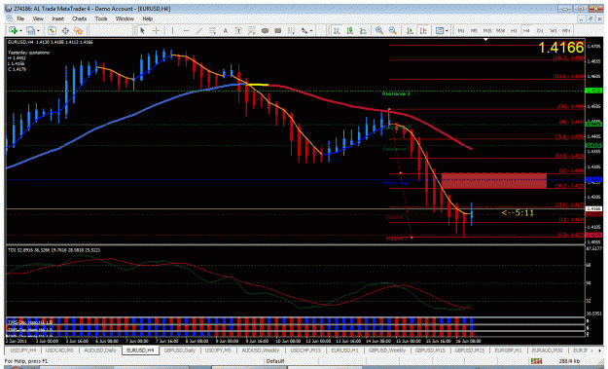This screenshot has height=369, width=608.
Task: Open the Profiles icon
Action: (30, 30)
